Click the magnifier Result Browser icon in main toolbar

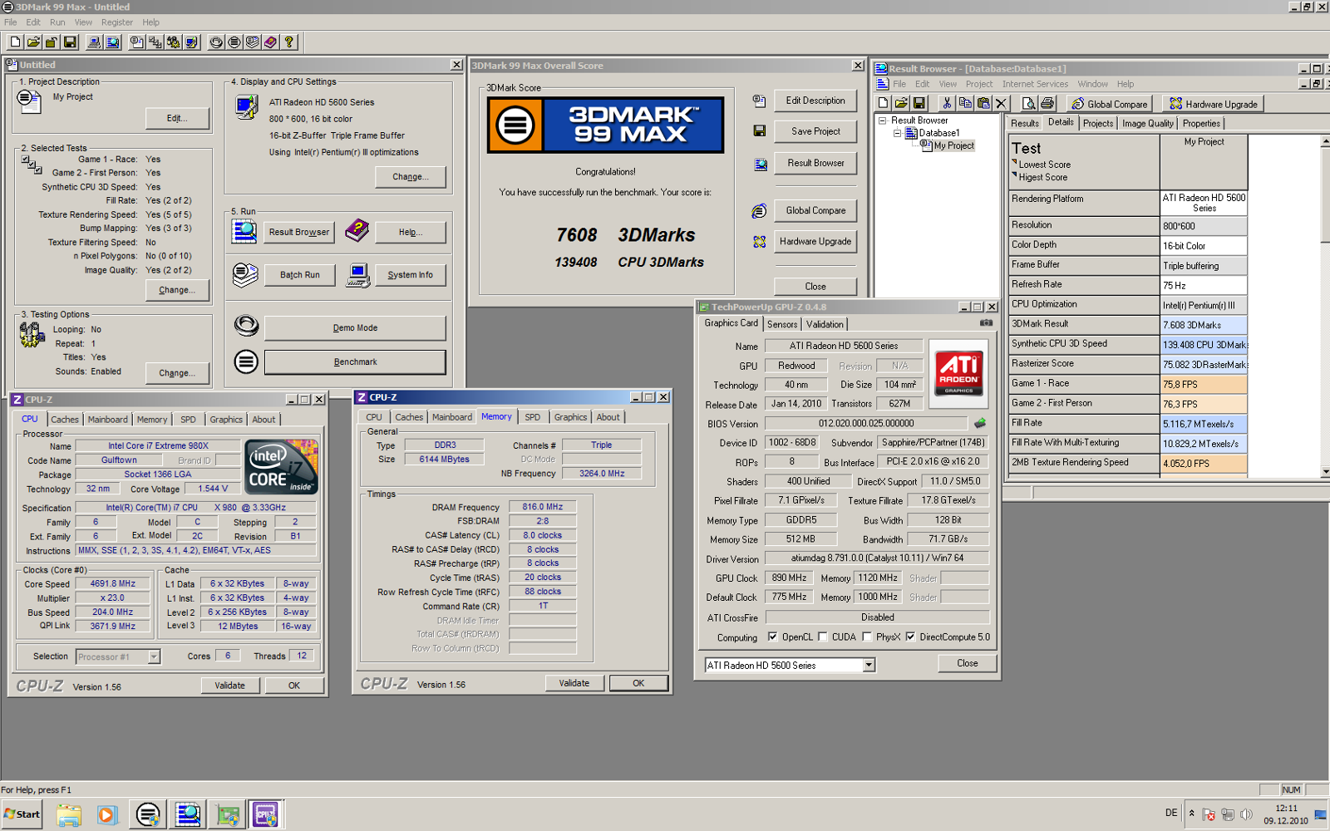[x=113, y=42]
